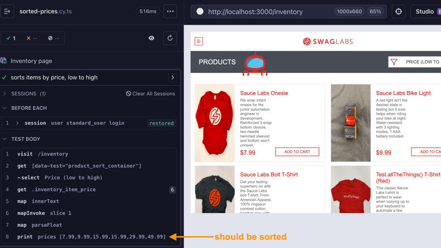
Task: Click the selector playground crosshair icon
Action: [398, 12]
